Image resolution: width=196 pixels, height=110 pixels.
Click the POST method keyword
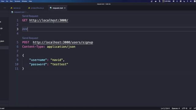(26, 42)
